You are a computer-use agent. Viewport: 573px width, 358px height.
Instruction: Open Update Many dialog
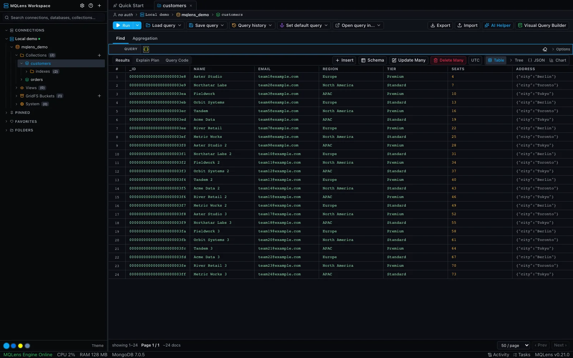(x=409, y=60)
